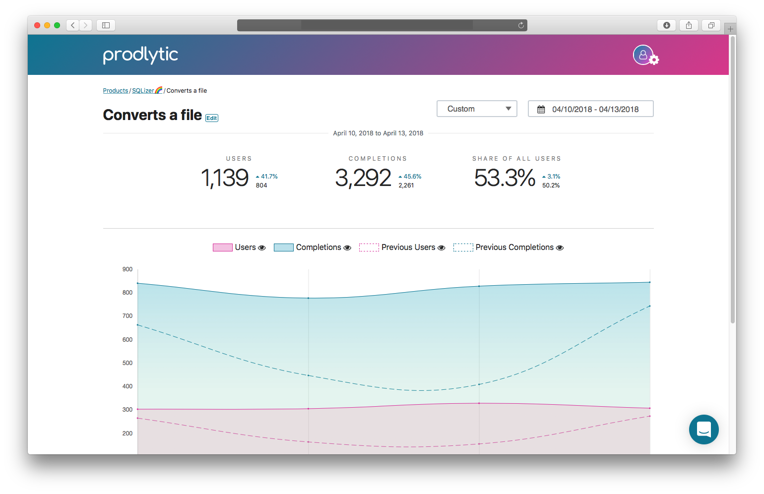Open the Safari downloads button

667,25
